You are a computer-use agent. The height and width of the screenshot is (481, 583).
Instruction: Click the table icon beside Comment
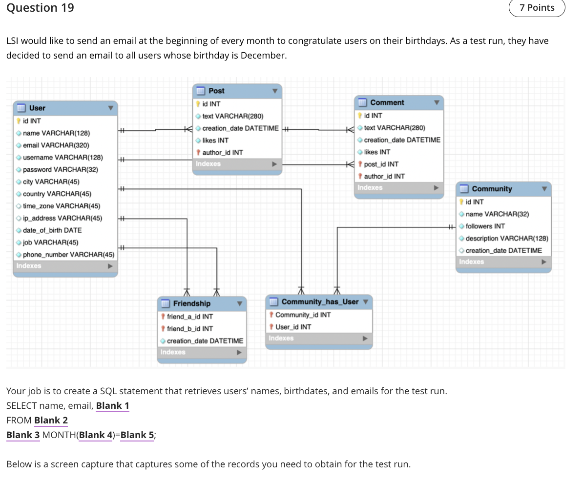tap(361, 102)
